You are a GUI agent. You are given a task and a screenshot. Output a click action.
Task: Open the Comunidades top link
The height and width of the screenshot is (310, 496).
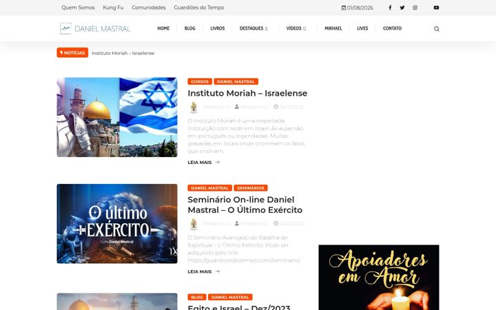149,8
